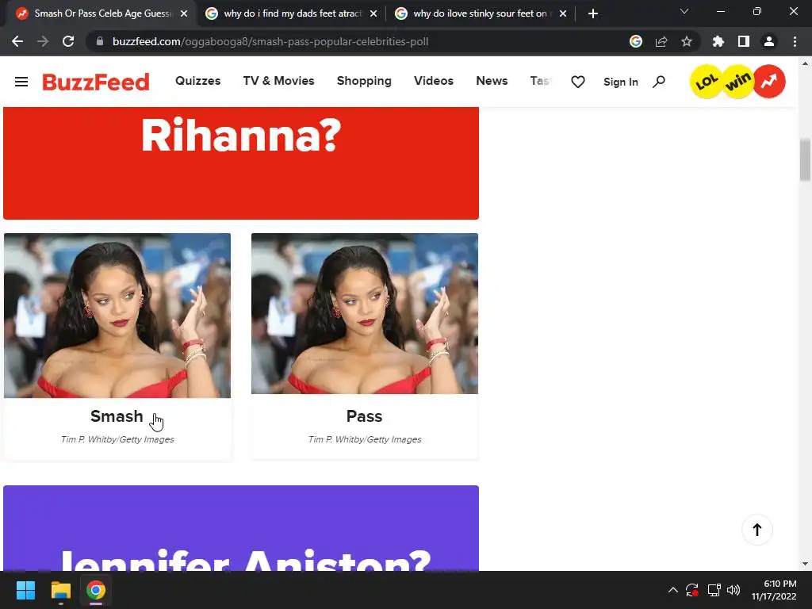Click the 'Tim P. Whitby/Getty Images' credit under Pass
This screenshot has width=812, height=609.
pyautogui.click(x=365, y=439)
